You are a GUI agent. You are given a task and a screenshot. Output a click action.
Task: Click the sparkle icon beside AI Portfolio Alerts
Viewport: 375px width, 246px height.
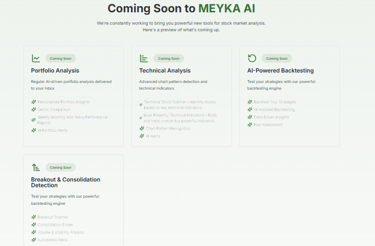(x=34, y=130)
